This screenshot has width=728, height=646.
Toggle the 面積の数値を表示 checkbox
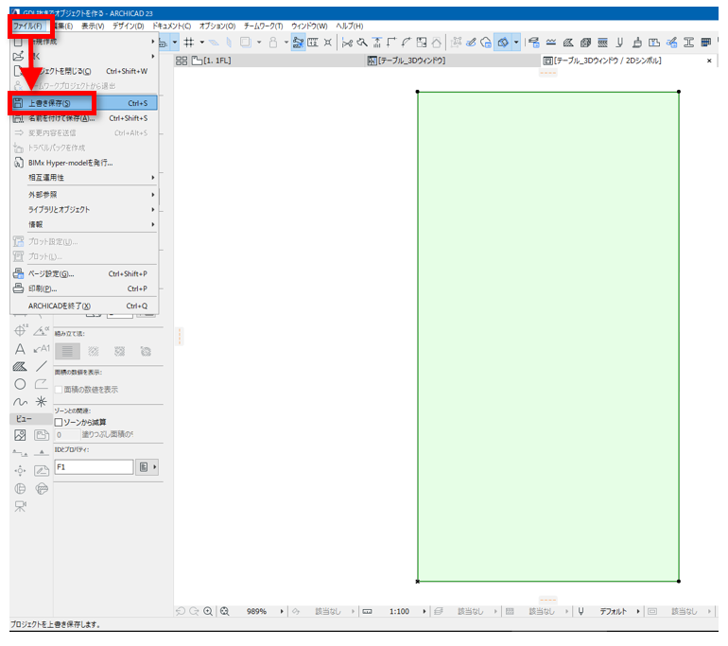[x=59, y=390]
